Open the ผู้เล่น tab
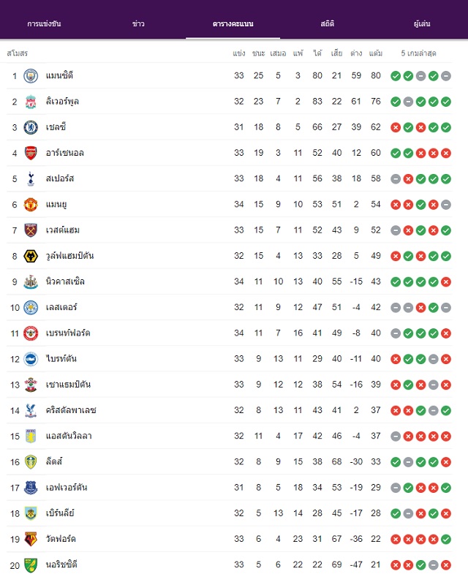The height and width of the screenshot is (582, 468). coord(422,23)
